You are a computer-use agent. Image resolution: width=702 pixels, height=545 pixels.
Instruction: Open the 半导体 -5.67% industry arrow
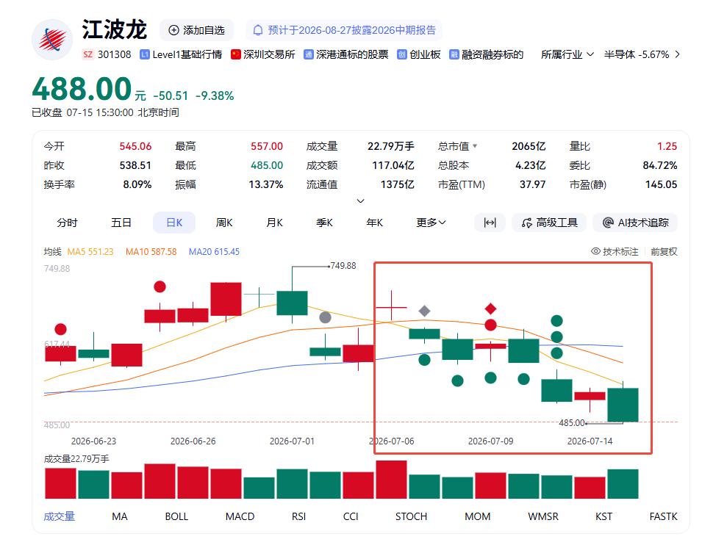678,54
